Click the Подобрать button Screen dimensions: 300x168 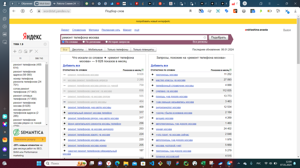coord(218,38)
